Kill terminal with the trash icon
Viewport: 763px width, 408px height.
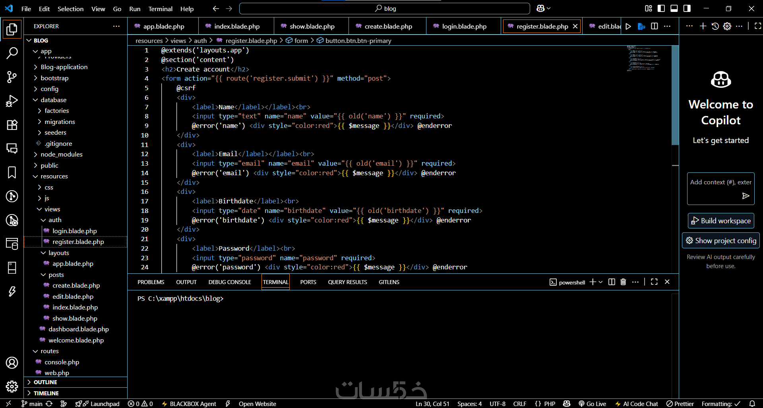(623, 282)
